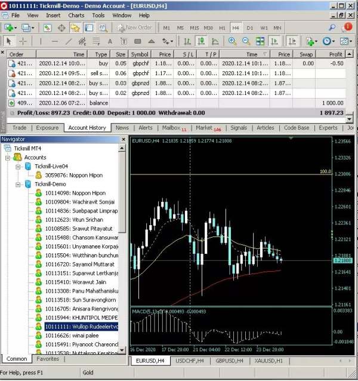Select the balance 1 000.00 history row

[x=177, y=103]
